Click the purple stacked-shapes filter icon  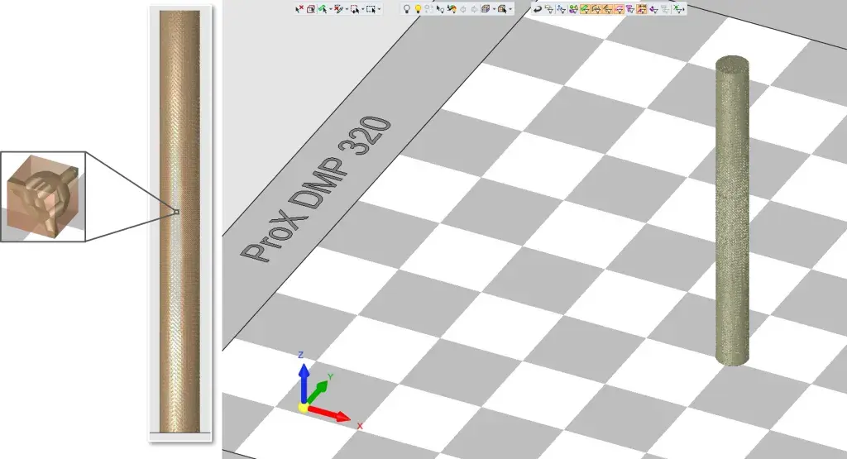coord(630,9)
